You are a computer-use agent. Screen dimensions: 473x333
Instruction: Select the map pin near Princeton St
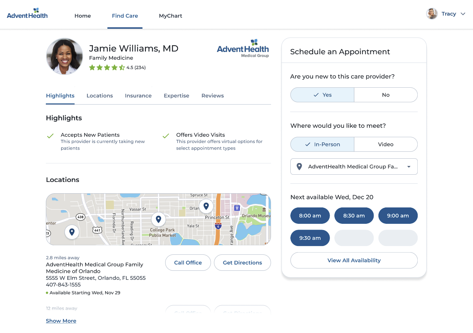coord(206,206)
